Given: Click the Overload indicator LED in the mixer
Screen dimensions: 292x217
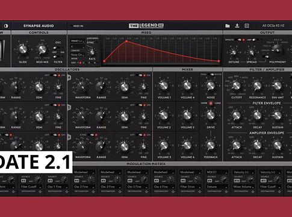Looking at the screenshot, I should [211, 103].
